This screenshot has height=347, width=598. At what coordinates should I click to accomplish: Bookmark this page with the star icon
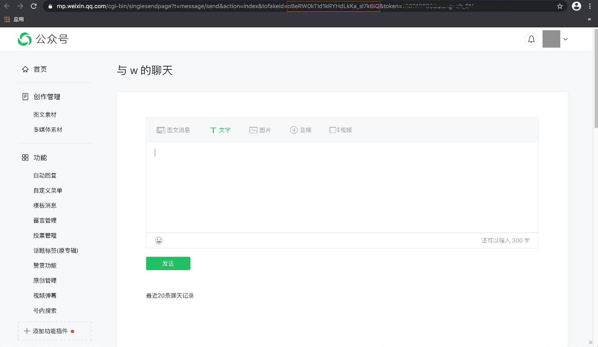point(560,6)
